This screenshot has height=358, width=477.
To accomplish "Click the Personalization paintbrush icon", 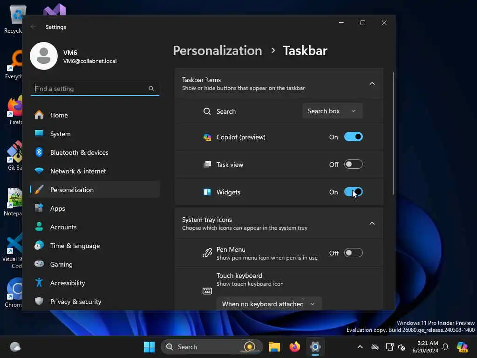I will coord(39,189).
